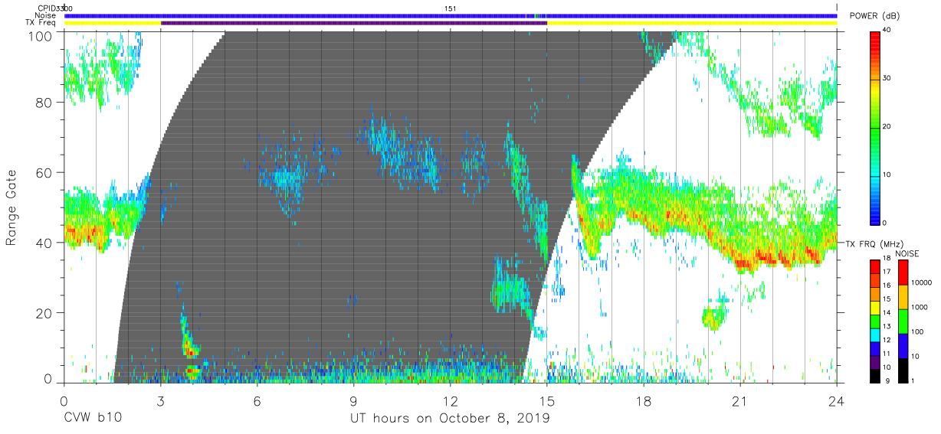Click the NOISE legend title
The width and height of the screenshot is (941, 434).
(907, 253)
